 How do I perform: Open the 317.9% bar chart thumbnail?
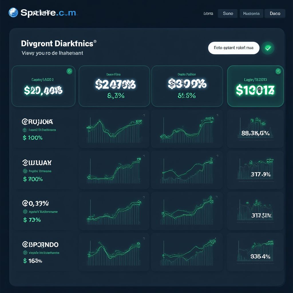[255, 170]
